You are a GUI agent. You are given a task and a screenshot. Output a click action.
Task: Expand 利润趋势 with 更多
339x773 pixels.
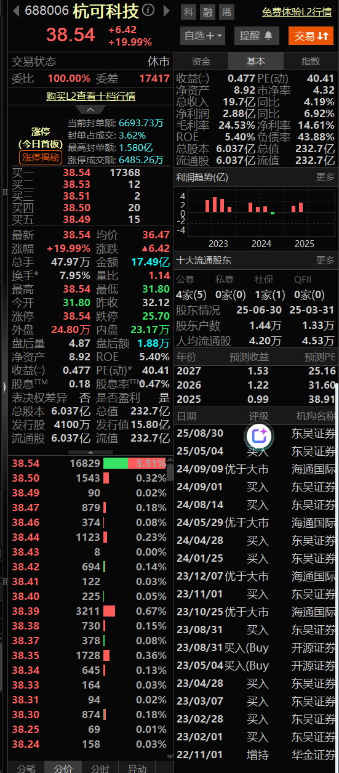(x=325, y=177)
